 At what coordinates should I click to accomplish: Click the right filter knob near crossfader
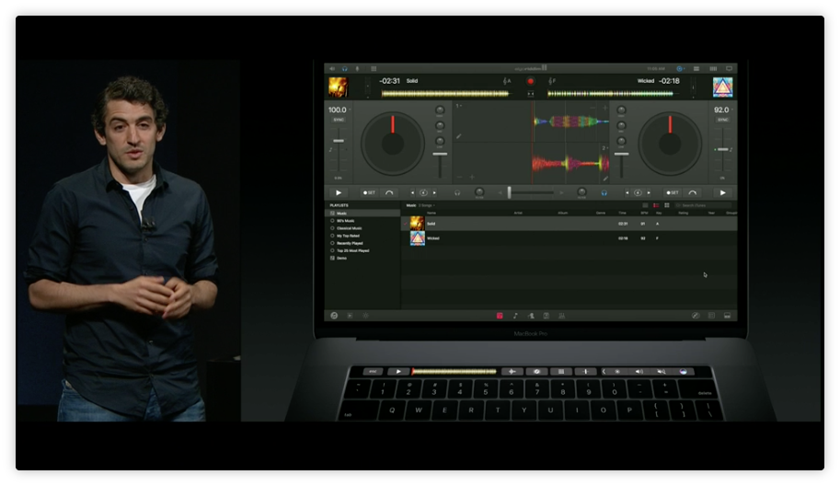coord(581,191)
